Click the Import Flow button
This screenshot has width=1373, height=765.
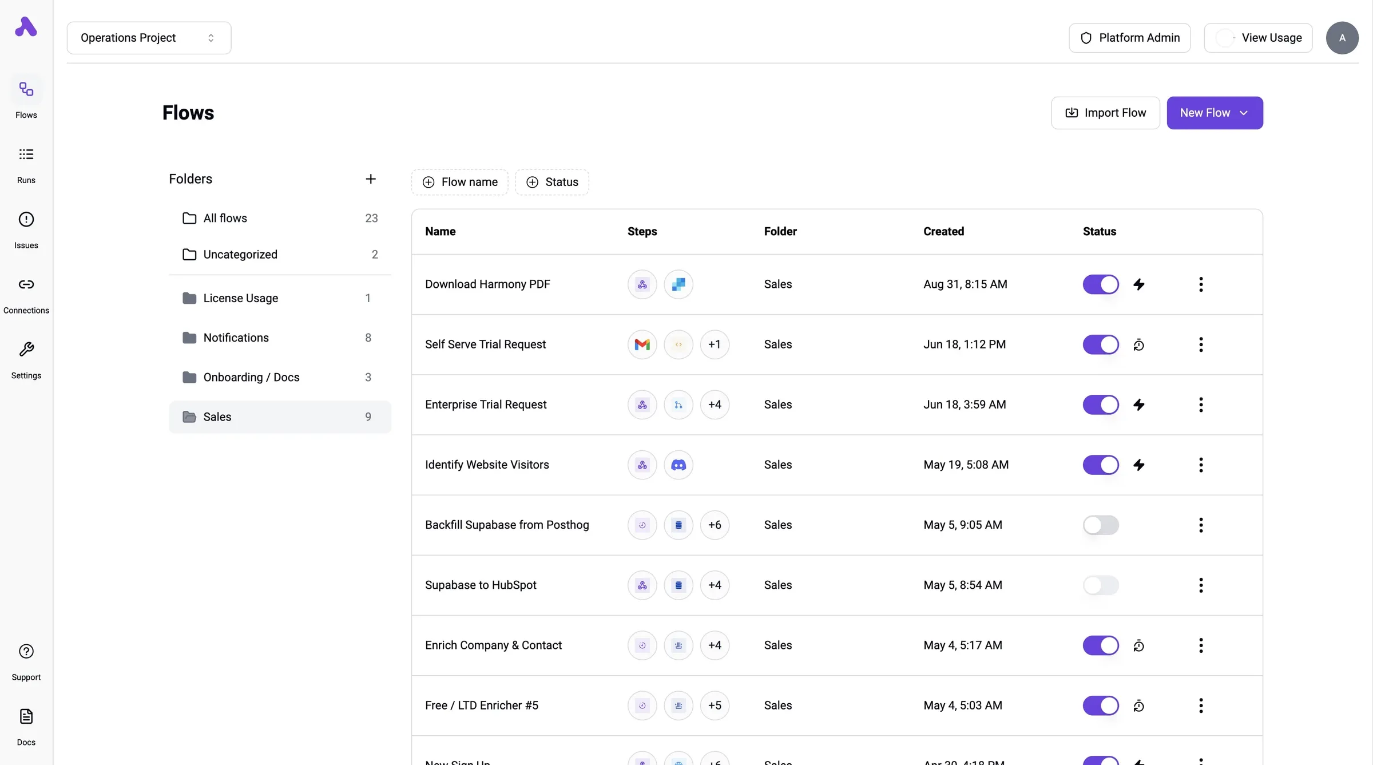(x=1105, y=113)
